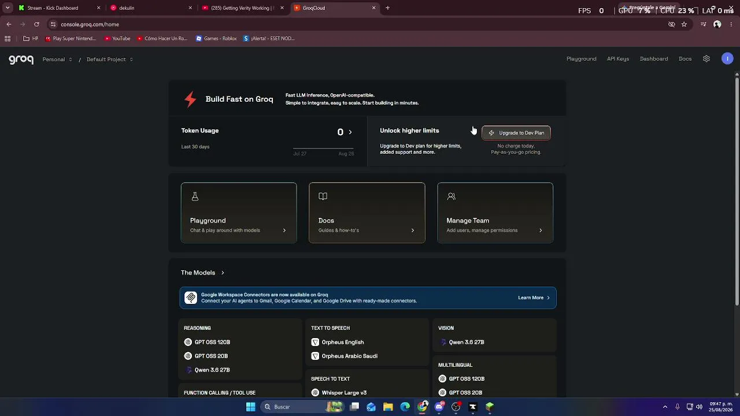Viewport: 740px width, 416px height.
Task: Open Microsoft Edge from the taskbar
Action: pyautogui.click(x=405, y=407)
